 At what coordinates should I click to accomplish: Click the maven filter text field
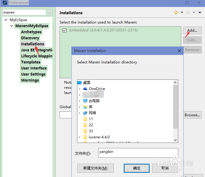pos(24,12)
